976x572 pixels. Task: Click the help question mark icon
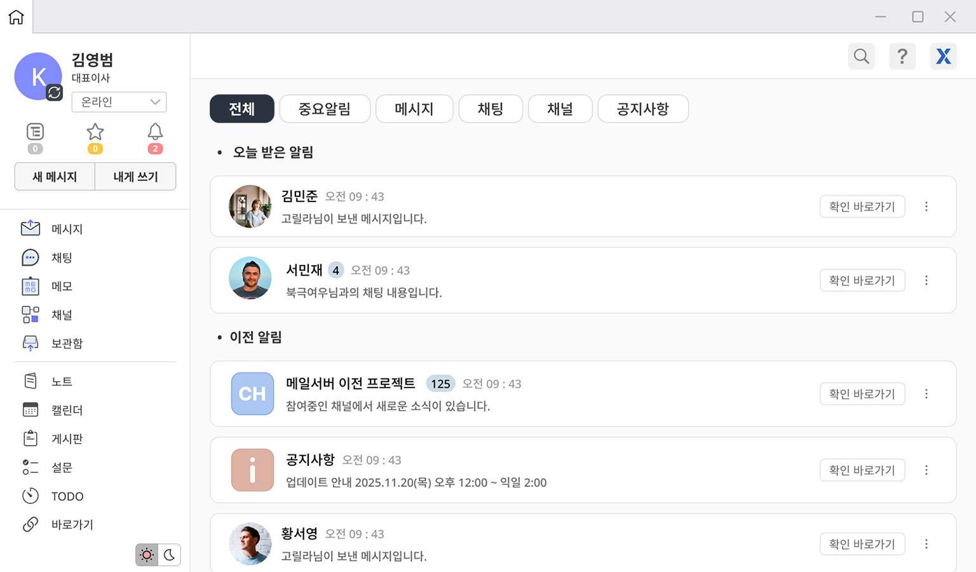coord(902,56)
